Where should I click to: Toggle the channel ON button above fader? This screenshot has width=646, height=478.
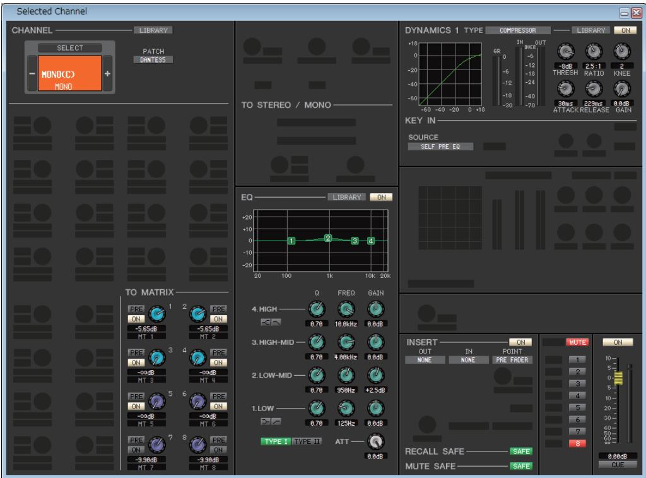pyautogui.click(x=618, y=342)
